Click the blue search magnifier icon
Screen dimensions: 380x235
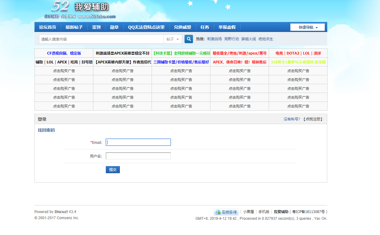click(189, 39)
